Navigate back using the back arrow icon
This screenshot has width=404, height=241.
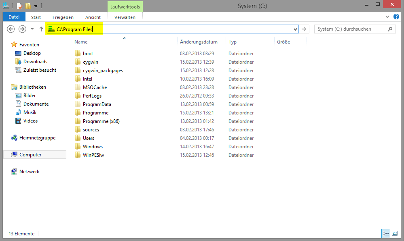[x=11, y=29]
